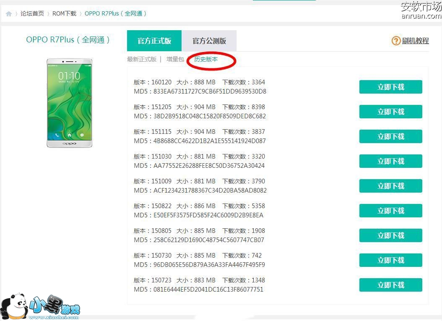Click the MD5 text ACF1234231788367C34D20BA58AD8082

pyautogui.click(x=210, y=191)
